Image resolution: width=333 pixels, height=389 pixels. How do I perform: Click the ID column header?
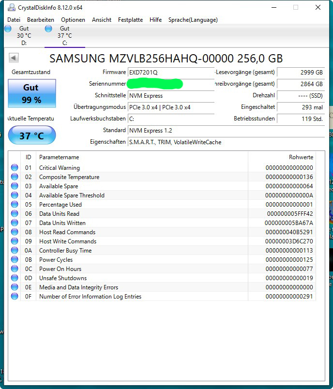click(28, 157)
